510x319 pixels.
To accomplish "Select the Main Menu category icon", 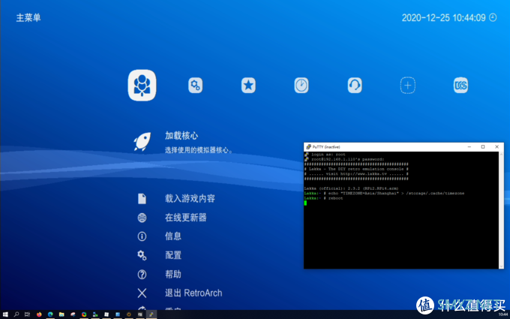I will [x=142, y=86].
